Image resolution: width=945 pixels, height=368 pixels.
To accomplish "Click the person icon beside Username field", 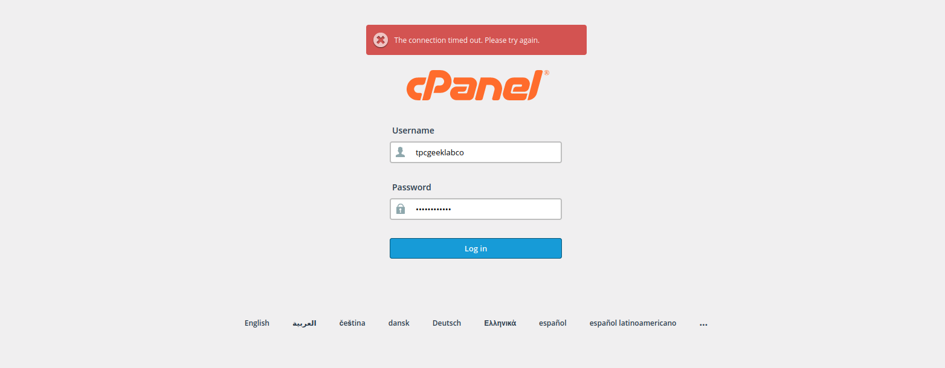I will click(x=400, y=152).
